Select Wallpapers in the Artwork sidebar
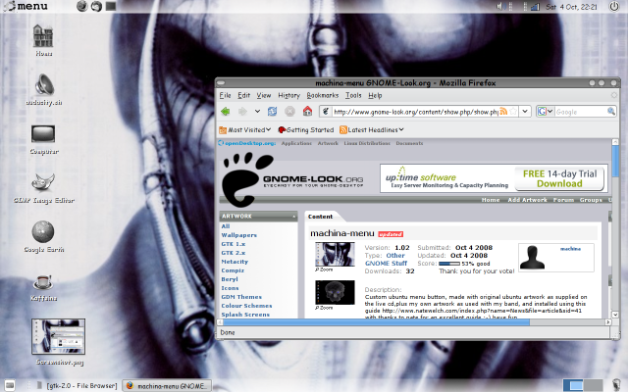Viewport: 628px width, 392px height. (x=238, y=235)
